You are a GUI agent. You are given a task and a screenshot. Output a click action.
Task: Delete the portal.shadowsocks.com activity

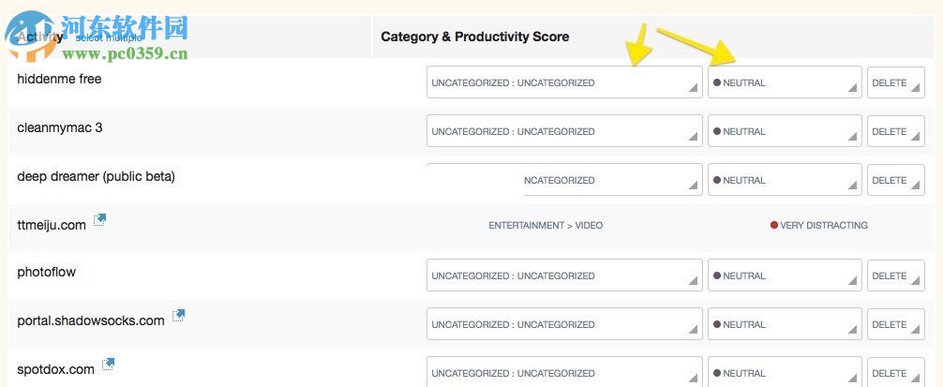tap(895, 324)
